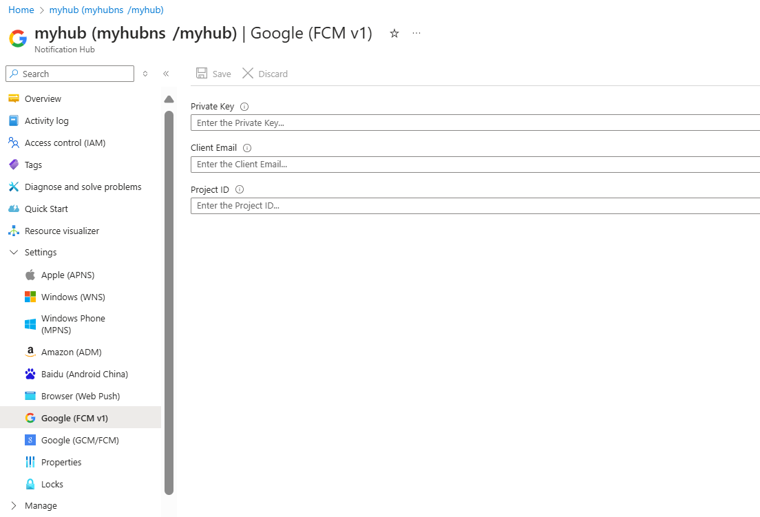760x517 pixels.
Task: Select the Browser (Web Push) icon
Action: [x=30, y=396]
